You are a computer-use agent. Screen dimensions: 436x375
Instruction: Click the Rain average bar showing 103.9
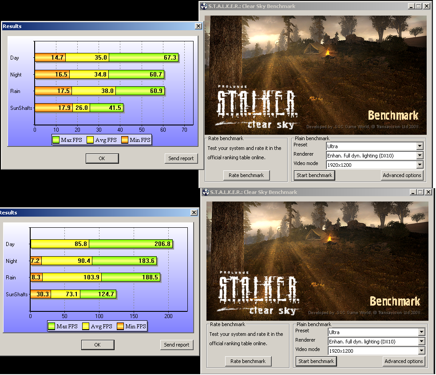(x=72, y=277)
